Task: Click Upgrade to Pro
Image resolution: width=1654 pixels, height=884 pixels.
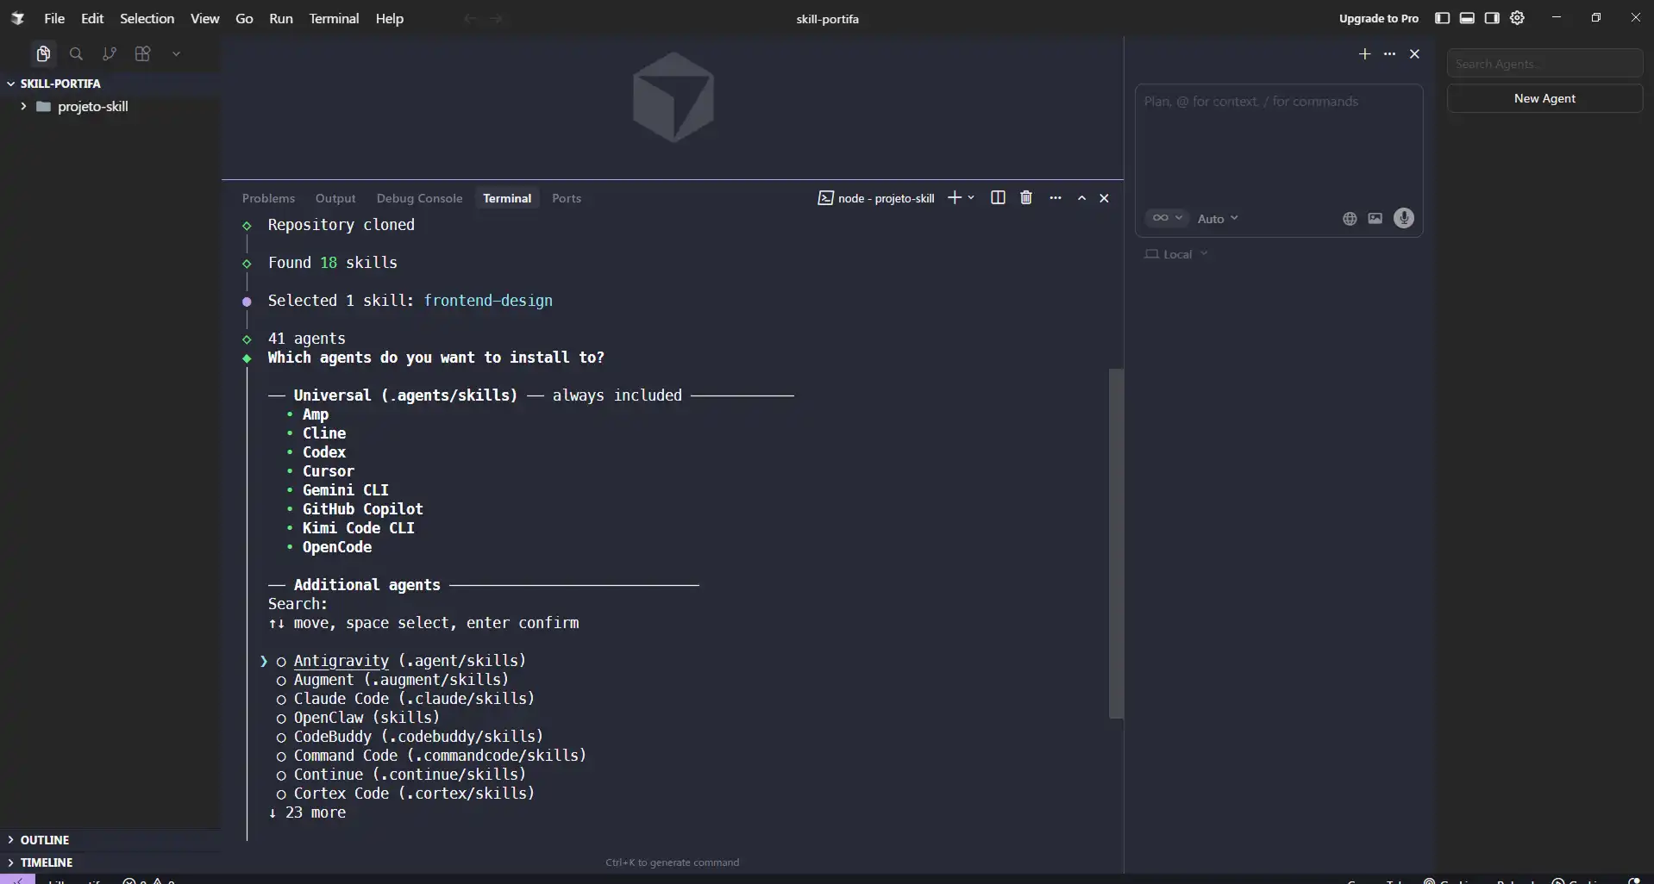Action: (x=1378, y=18)
